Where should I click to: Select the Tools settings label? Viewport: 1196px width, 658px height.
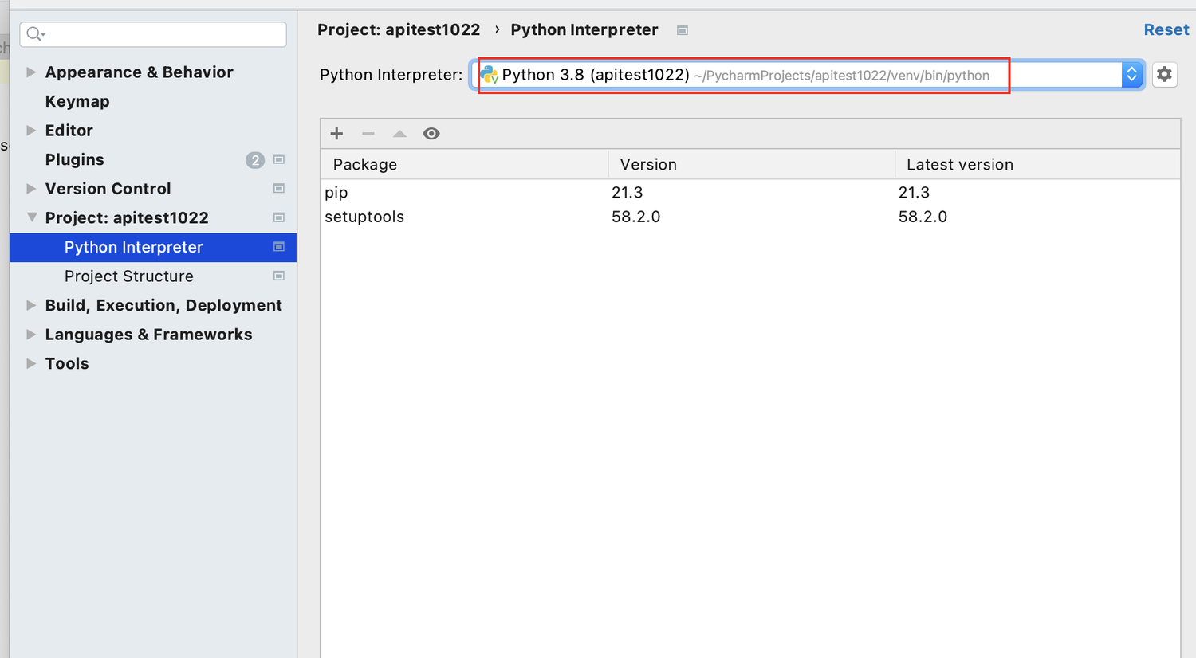pos(67,363)
